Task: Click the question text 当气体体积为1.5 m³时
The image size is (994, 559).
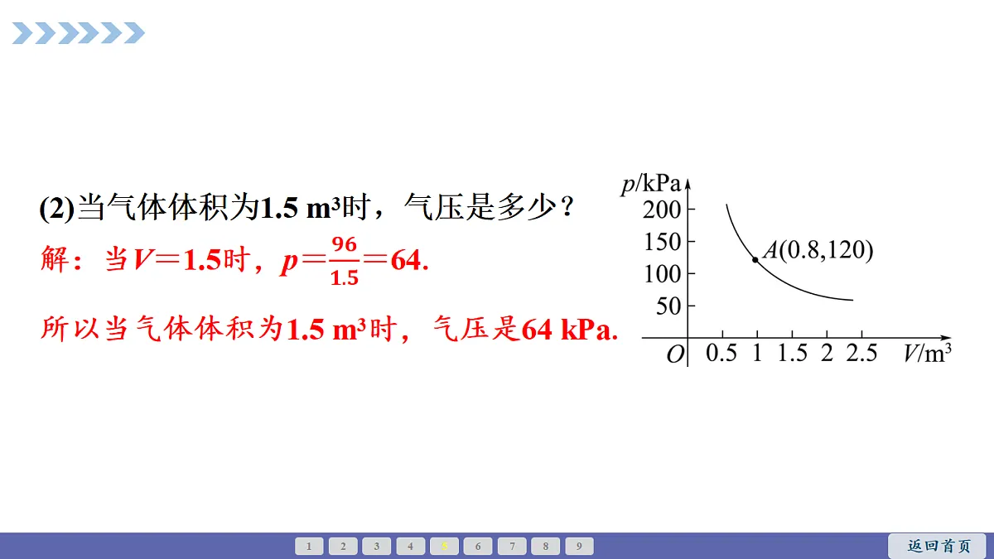Action: 222,208
